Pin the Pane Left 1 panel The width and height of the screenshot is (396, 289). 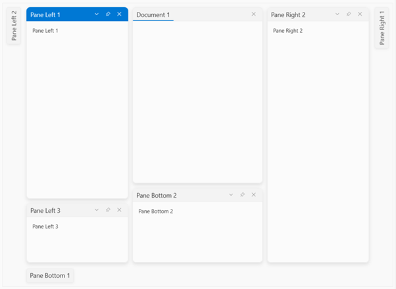(x=108, y=14)
